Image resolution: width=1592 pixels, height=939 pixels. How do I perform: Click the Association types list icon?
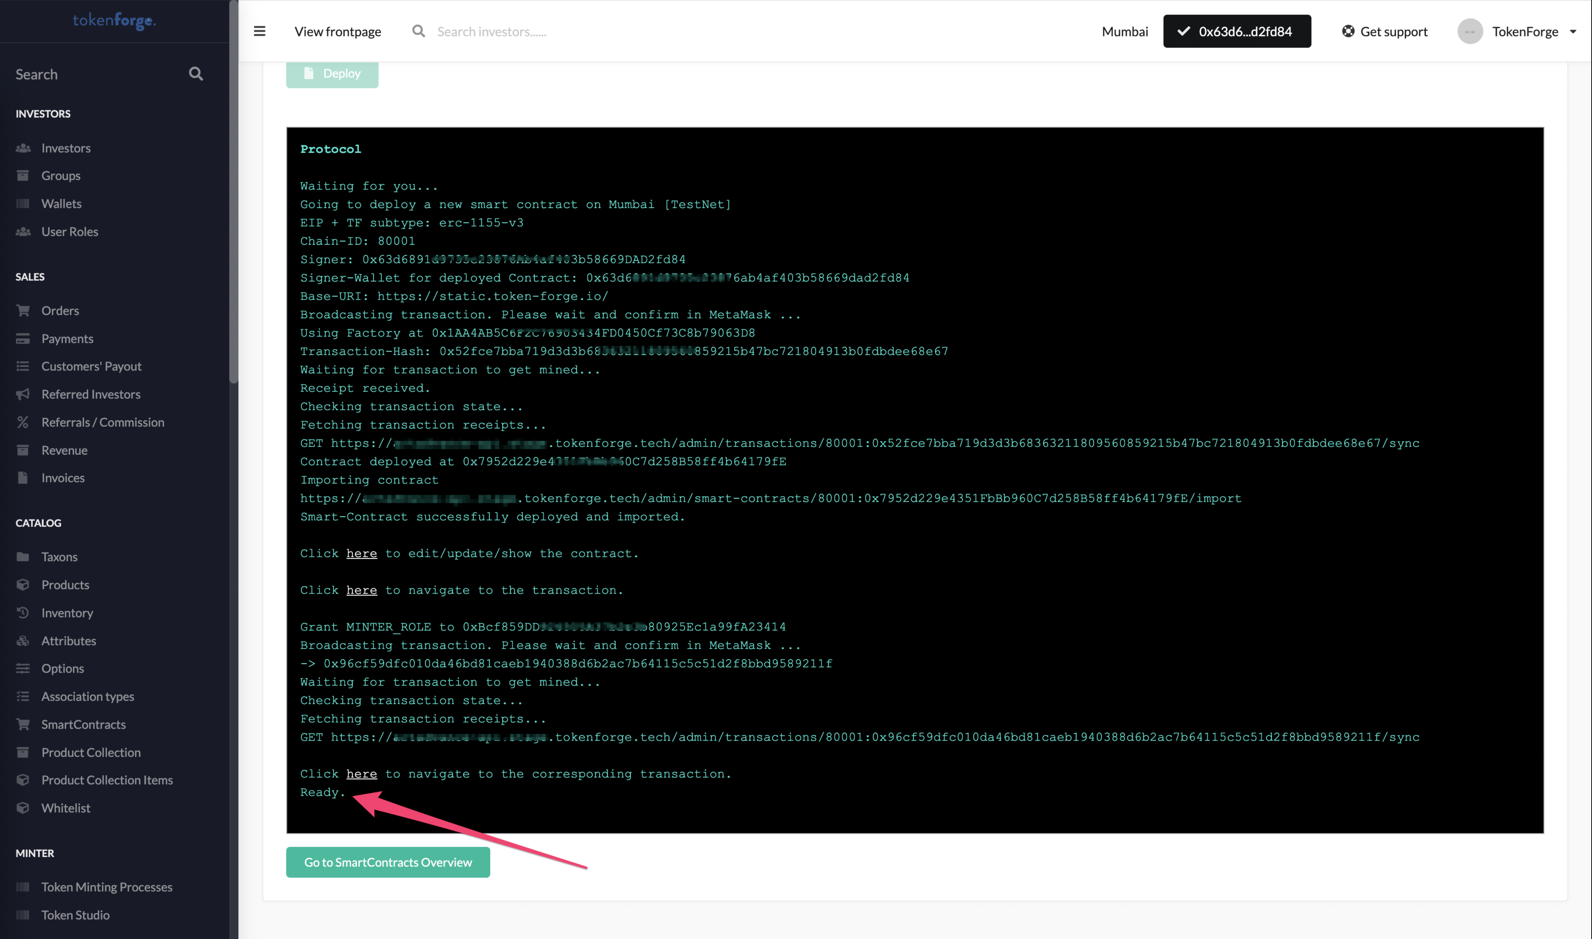click(23, 696)
